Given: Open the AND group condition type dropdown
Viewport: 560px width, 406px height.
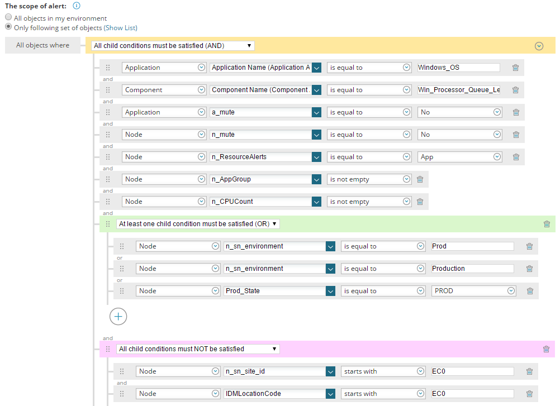Looking at the screenshot, I should tap(173, 46).
